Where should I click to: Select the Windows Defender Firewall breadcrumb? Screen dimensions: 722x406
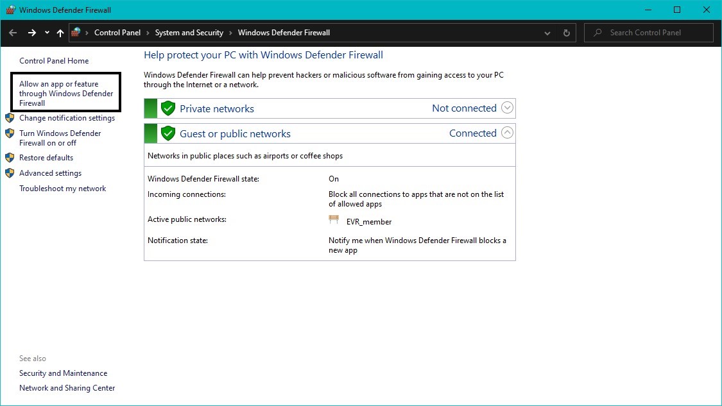[284, 33]
